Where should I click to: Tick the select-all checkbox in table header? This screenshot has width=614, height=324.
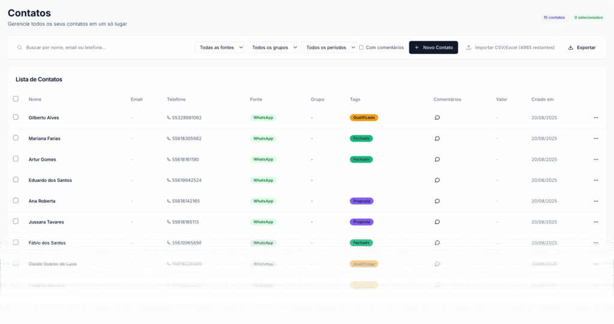(x=16, y=99)
